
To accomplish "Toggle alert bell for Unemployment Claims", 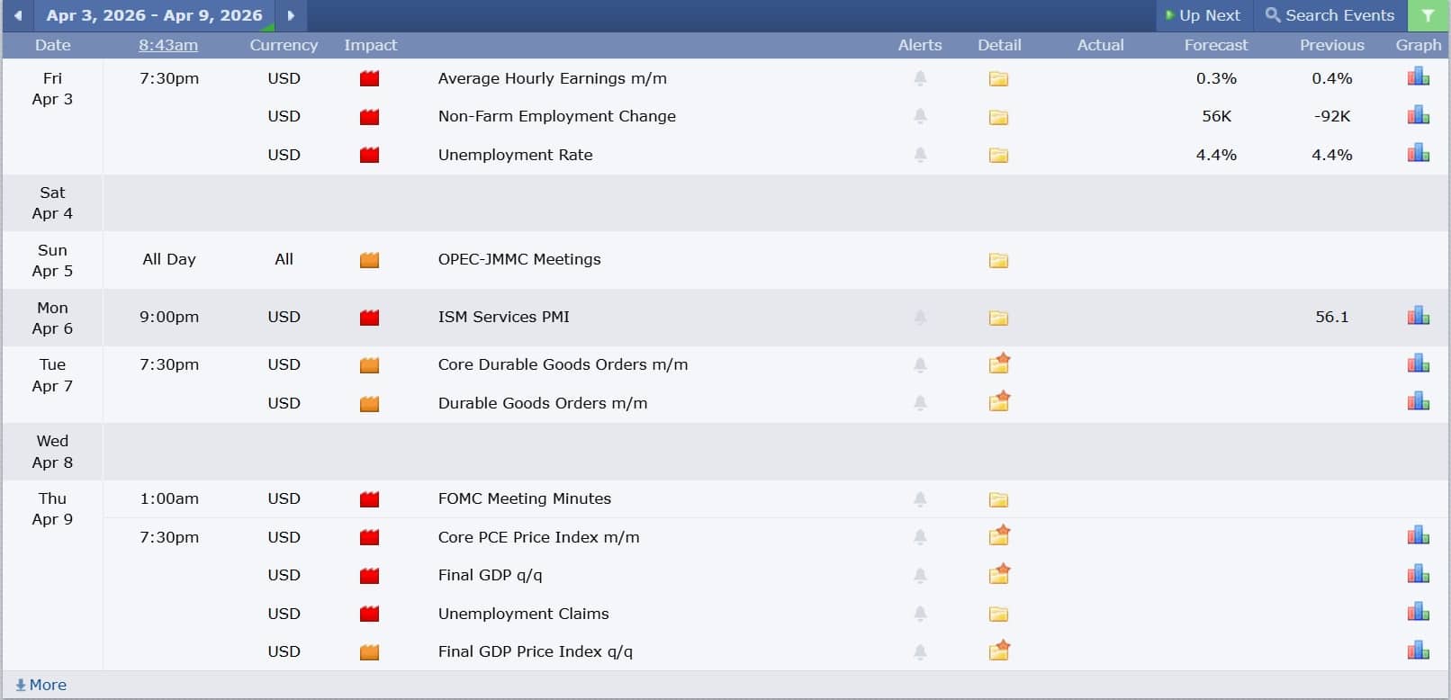I will click(920, 614).
